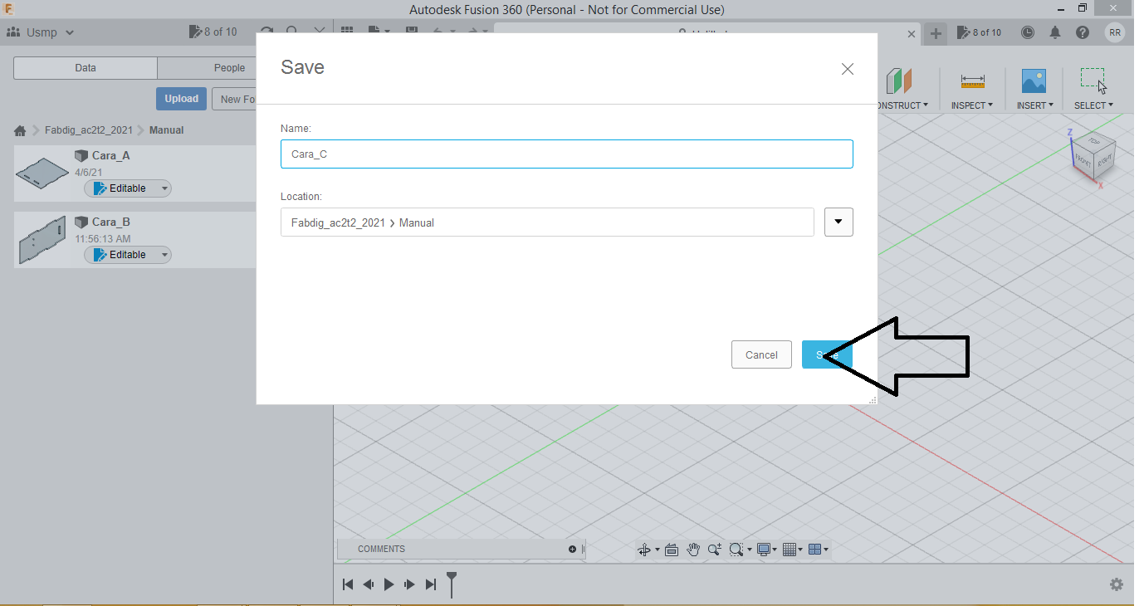Open the Construct tool icon
Viewport: 1144px width, 606px height.
899,81
